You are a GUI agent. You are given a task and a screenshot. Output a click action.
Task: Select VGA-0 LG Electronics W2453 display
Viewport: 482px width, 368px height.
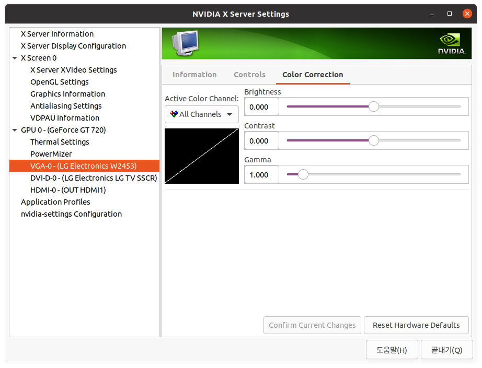pos(85,166)
